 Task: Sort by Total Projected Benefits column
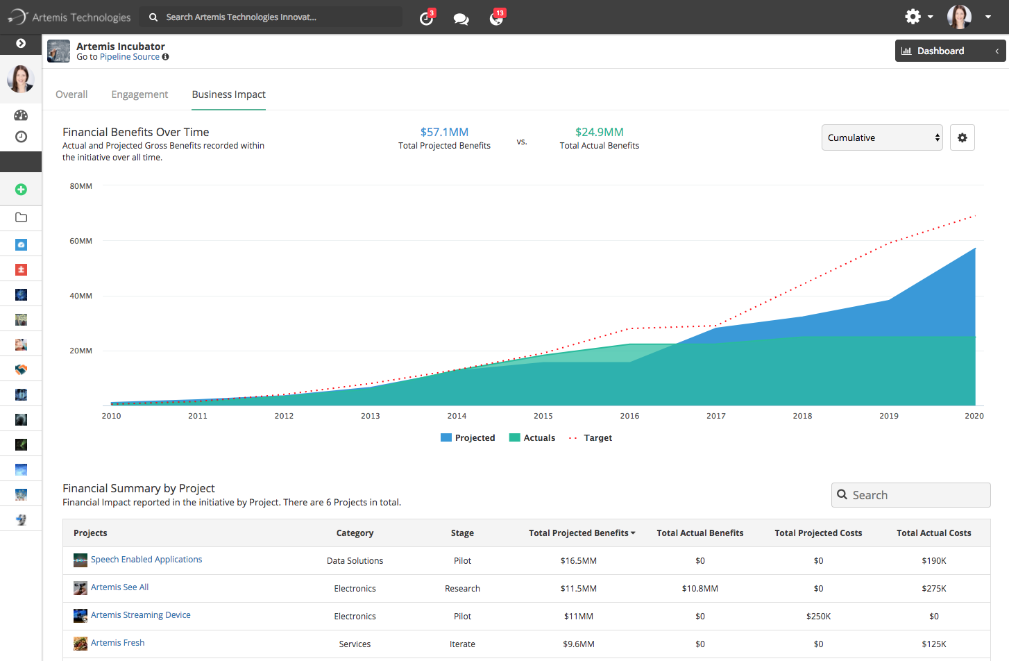point(582,533)
